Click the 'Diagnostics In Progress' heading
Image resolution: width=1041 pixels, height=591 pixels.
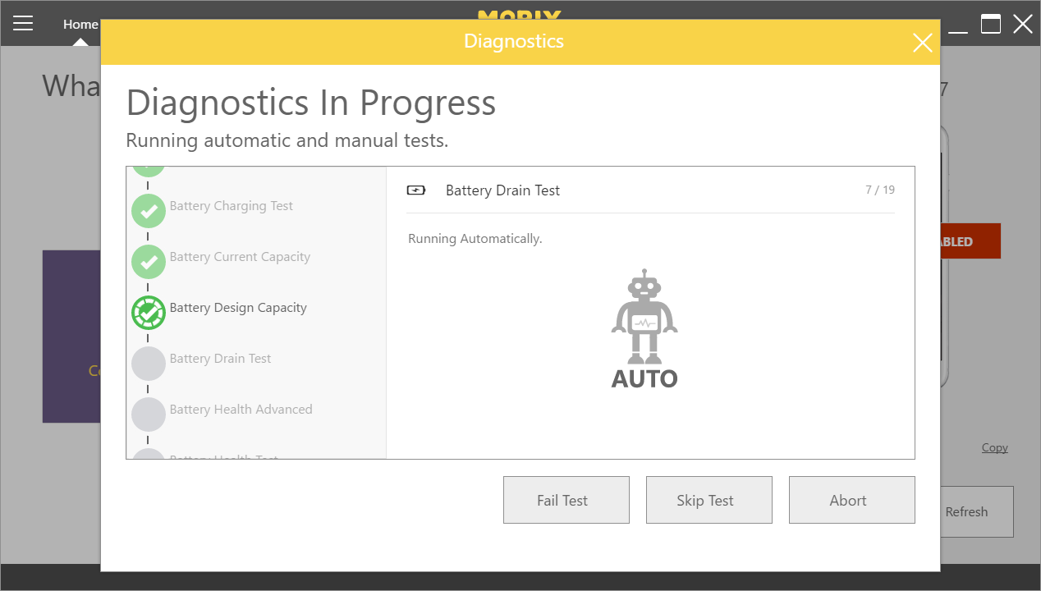311,103
